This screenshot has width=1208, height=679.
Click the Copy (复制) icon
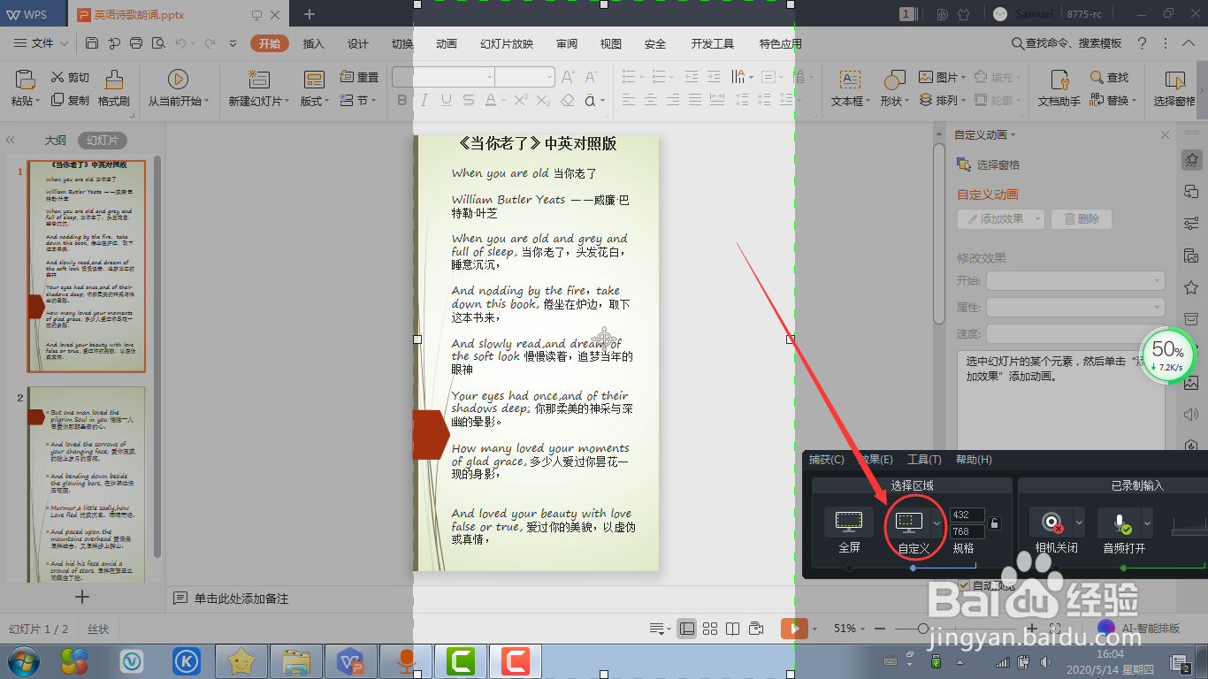click(57, 100)
